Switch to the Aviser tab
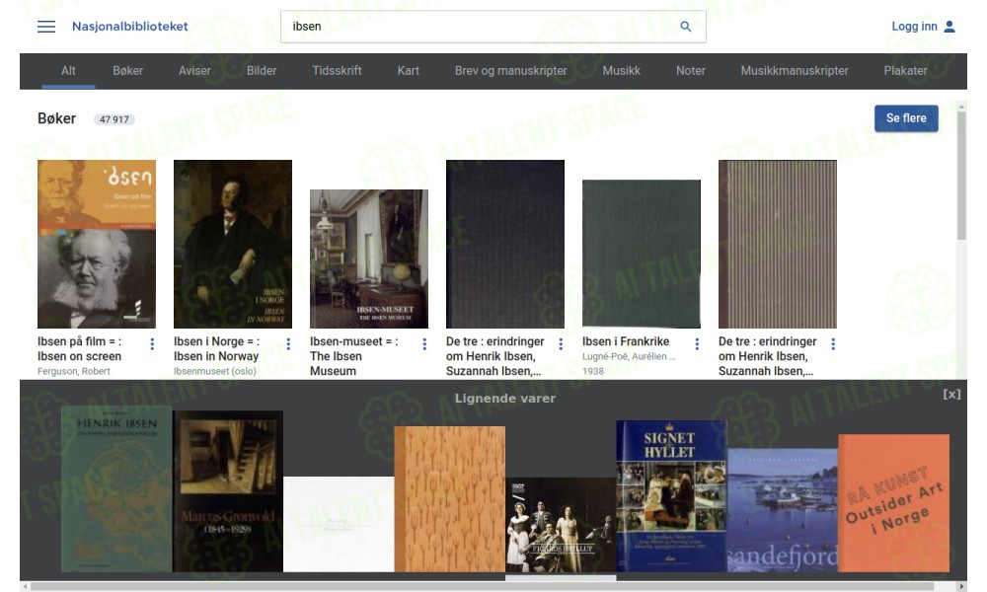 [x=194, y=71]
